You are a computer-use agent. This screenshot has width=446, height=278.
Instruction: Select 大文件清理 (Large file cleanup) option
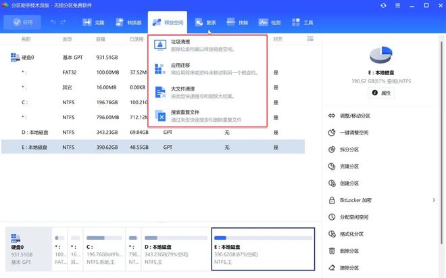[207, 93]
